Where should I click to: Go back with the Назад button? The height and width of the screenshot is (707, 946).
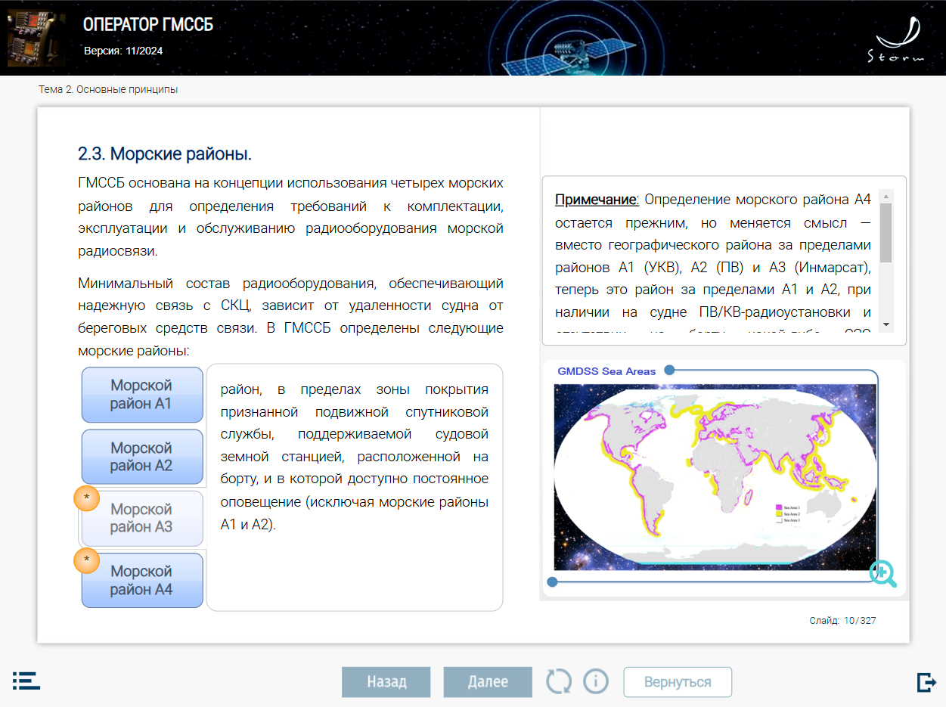click(386, 681)
